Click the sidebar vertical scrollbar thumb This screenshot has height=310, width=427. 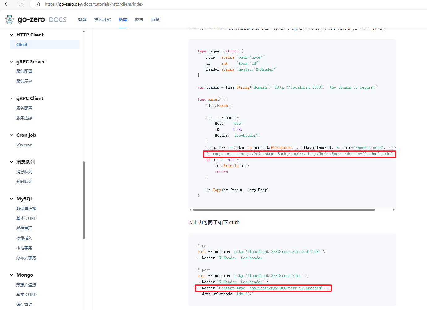84,200
